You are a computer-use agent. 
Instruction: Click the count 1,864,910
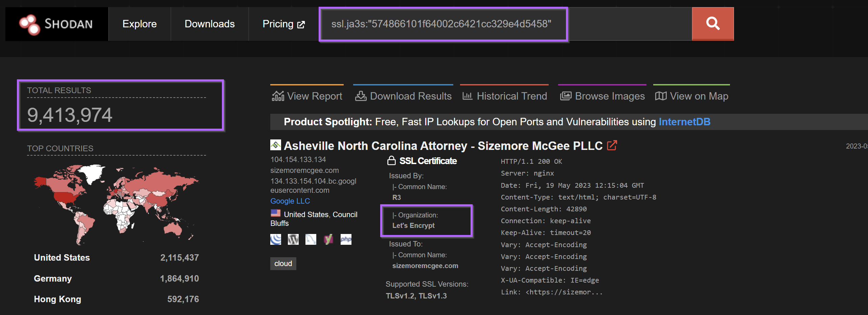(180, 279)
